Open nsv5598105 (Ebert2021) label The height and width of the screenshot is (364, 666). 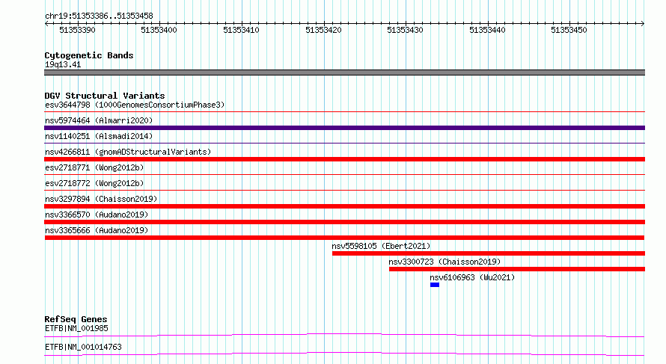coord(381,246)
